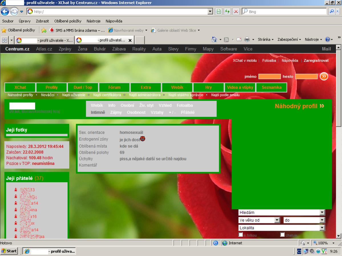Expand the Lokalita dropdown list
The image size is (342, 256).
pyautogui.click(x=322, y=228)
